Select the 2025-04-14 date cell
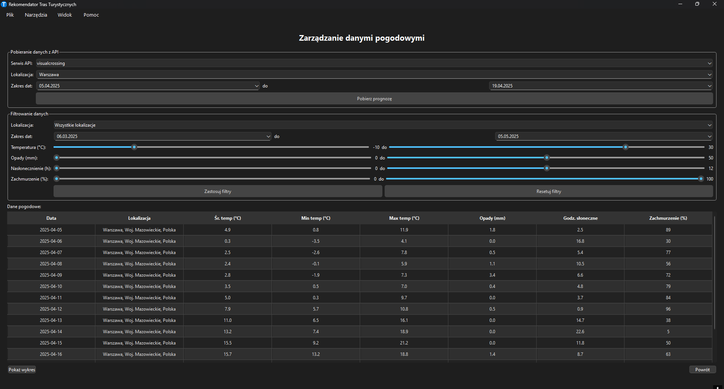 click(51, 332)
